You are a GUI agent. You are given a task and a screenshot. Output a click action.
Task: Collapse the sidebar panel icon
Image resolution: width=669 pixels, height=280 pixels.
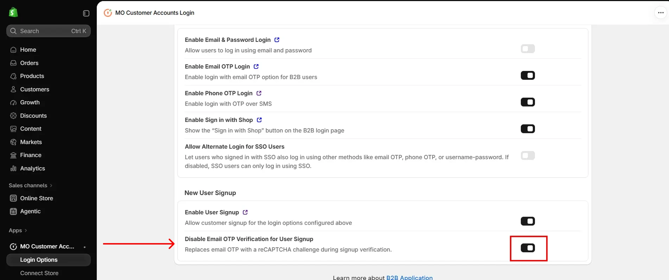86,13
